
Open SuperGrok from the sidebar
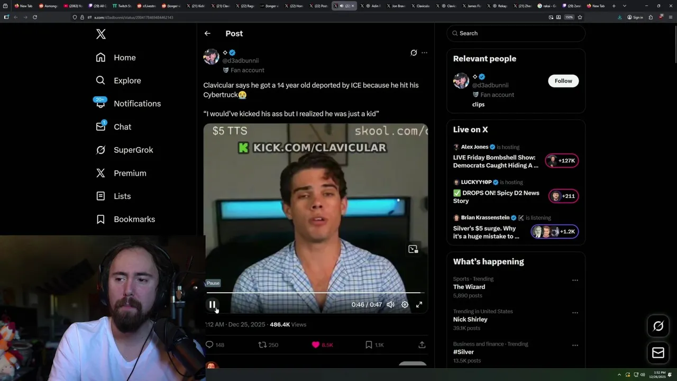[x=124, y=150]
